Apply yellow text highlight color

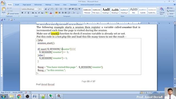pos(46,13)
